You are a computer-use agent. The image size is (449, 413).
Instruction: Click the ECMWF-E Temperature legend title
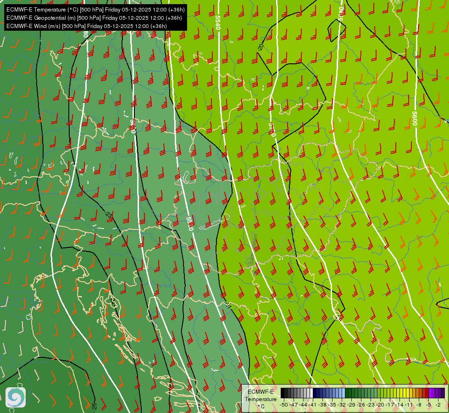click(261, 396)
